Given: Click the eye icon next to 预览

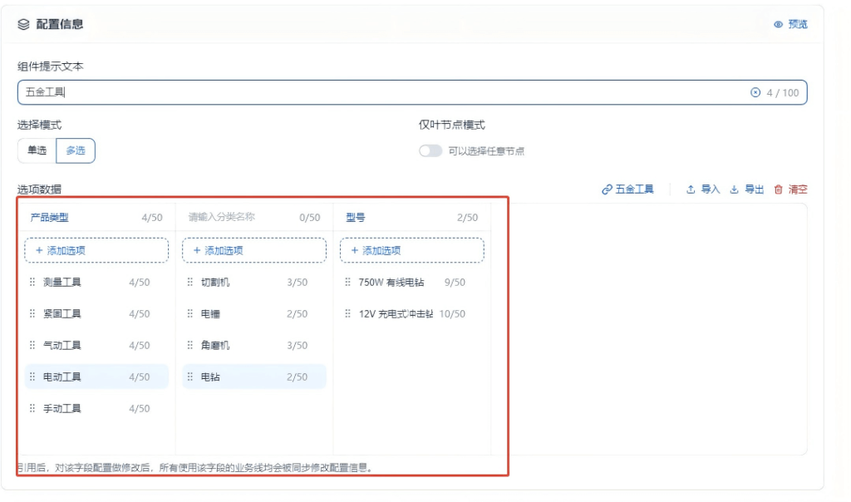Looking at the screenshot, I should (778, 25).
